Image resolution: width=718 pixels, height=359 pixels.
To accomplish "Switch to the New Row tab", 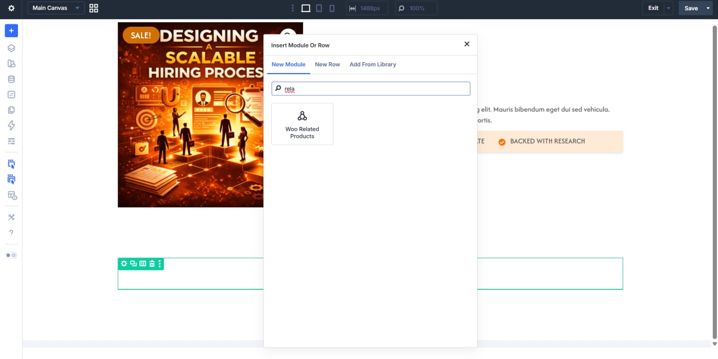I will [x=327, y=64].
